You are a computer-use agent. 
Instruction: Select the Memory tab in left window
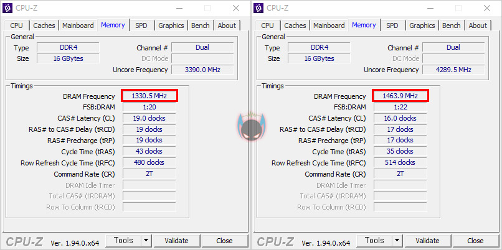[x=113, y=25]
